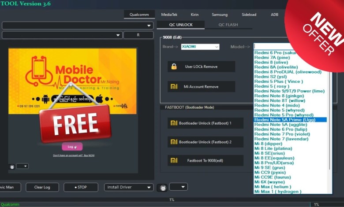Choose Redmi S2 (ysl) model
Screen dimensions: 344x207
(x=270, y=77)
